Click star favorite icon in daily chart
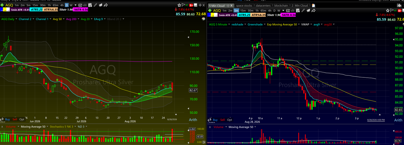 (179, 5)
